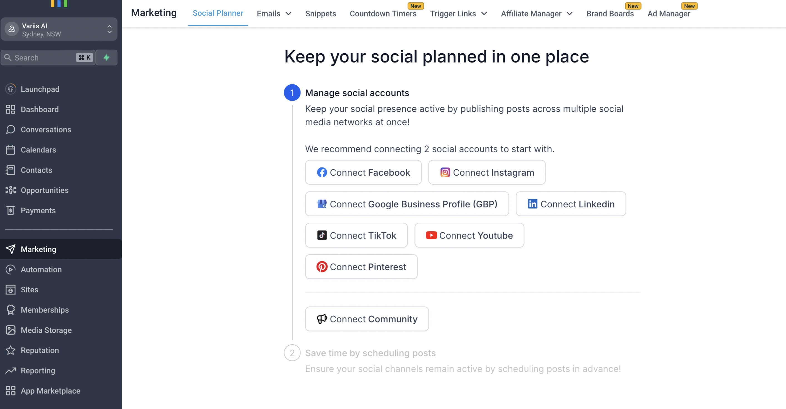Viewport: 786px width, 409px height.
Task: Click the Automation play-circle icon
Action: coord(11,269)
